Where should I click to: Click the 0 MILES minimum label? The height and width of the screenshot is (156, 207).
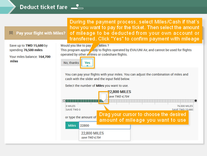[x=71, y=106]
